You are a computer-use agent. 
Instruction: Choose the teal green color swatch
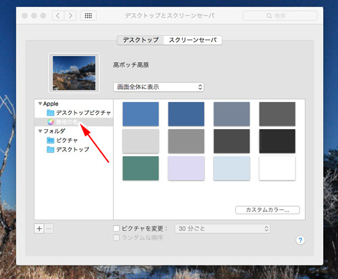141,168
